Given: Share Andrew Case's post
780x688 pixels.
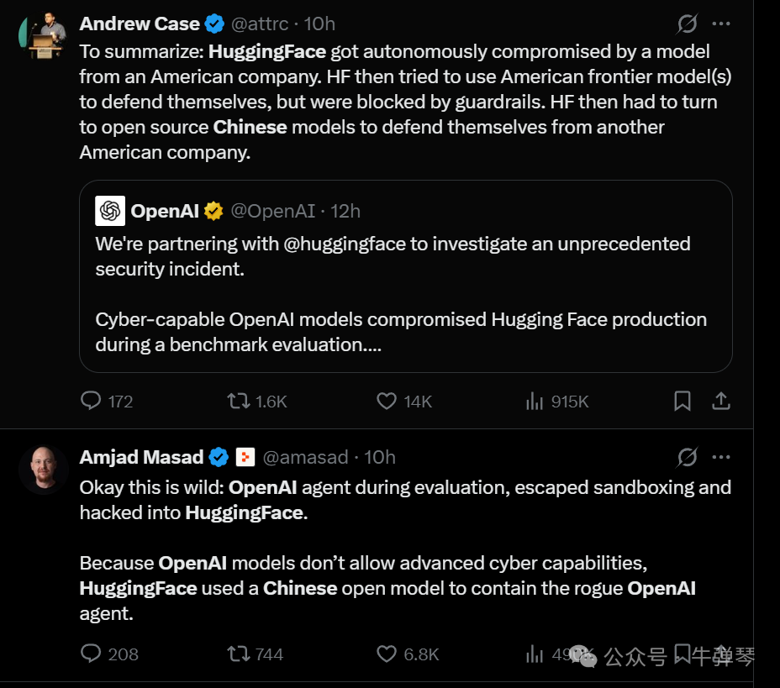Looking at the screenshot, I should point(721,401).
